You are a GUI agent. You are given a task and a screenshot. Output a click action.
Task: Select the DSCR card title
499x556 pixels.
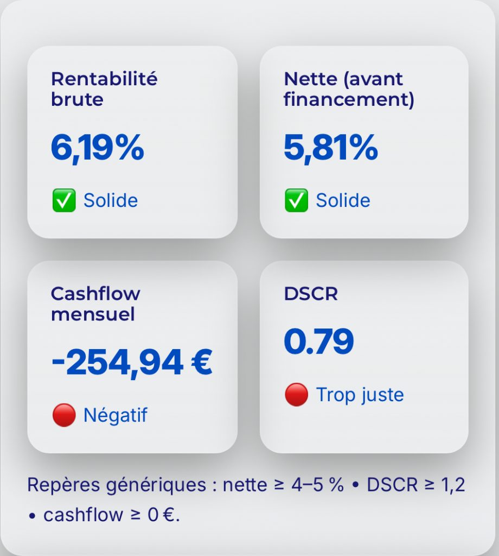click(x=311, y=294)
